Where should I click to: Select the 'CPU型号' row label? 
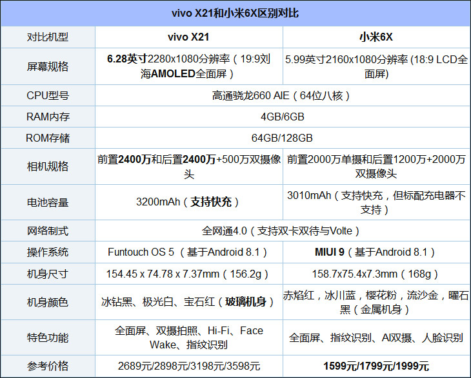tap(48, 95)
